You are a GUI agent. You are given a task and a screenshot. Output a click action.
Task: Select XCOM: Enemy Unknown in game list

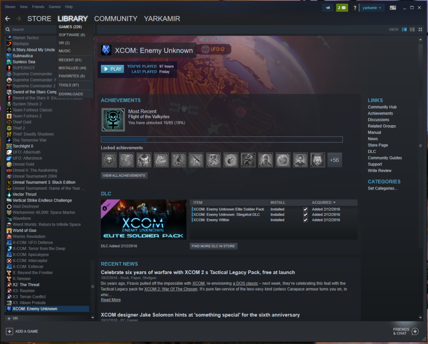point(47,309)
